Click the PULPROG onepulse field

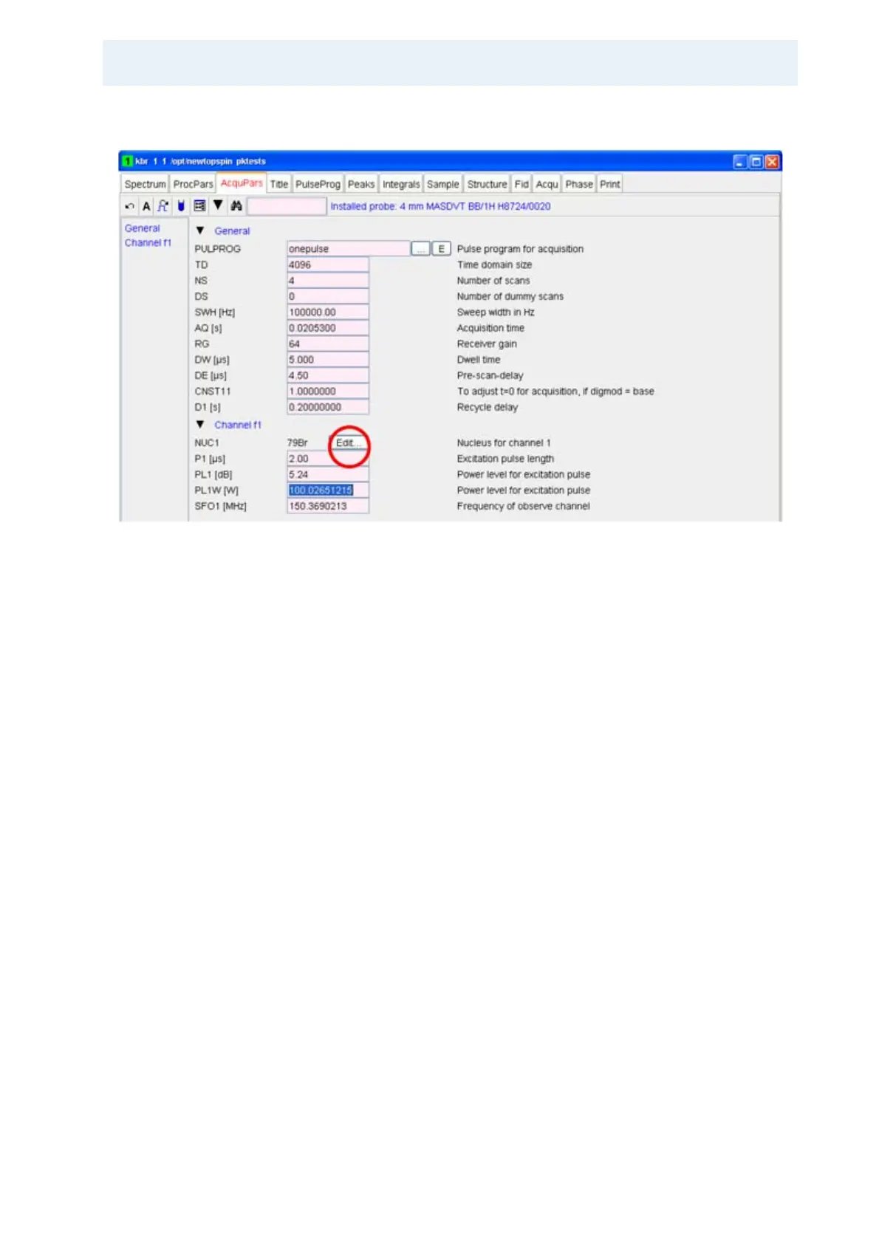[348, 249]
